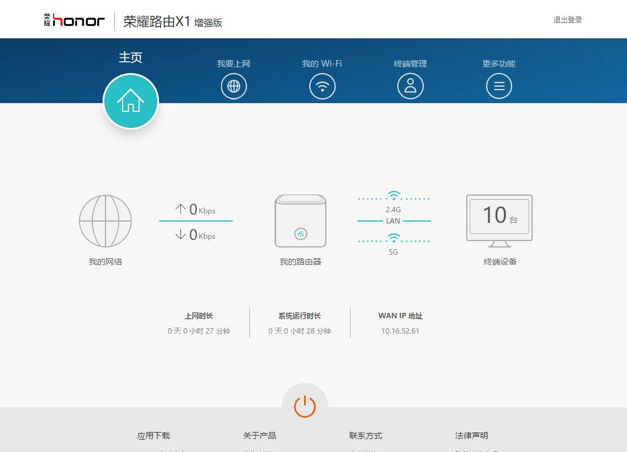Click the 我的网络 globe graphic

click(x=105, y=221)
